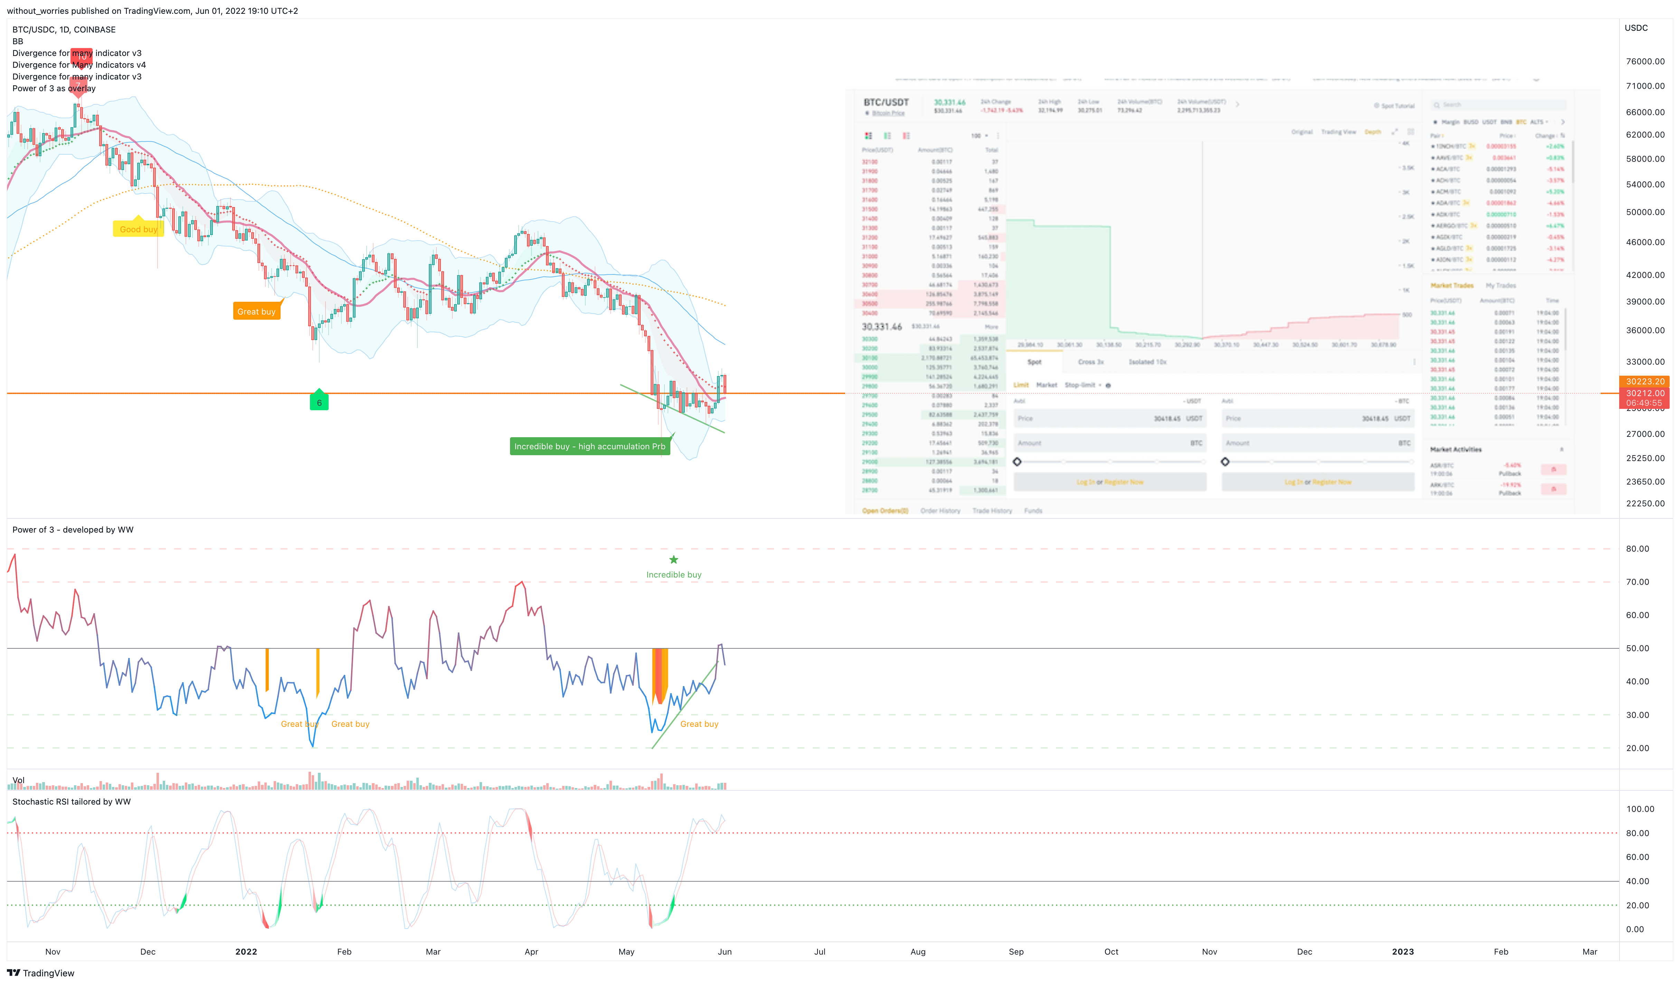Click the sell amount slider handle
Viewport: 1680px width, 985px height.
[x=1225, y=461]
